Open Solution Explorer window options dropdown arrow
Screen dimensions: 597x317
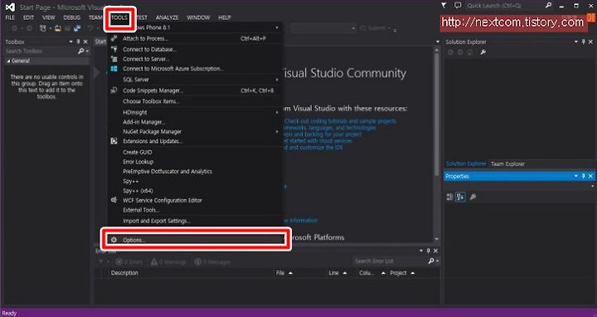click(576, 42)
